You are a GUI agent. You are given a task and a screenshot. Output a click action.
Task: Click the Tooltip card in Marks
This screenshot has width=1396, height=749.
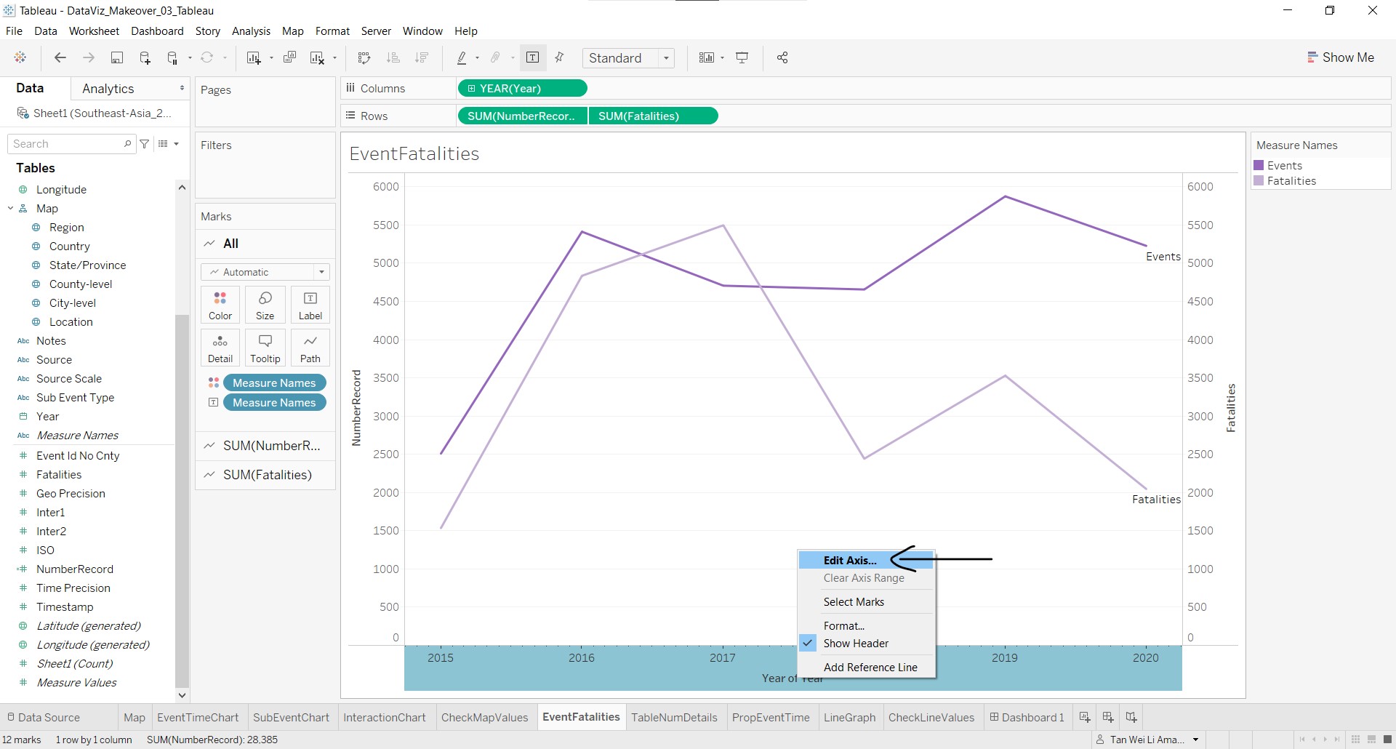click(x=265, y=348)
